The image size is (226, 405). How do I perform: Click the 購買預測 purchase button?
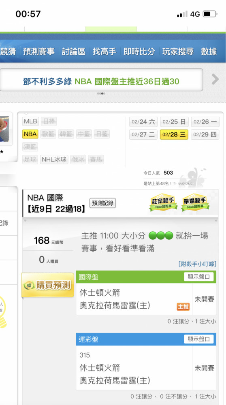[48, 285]
